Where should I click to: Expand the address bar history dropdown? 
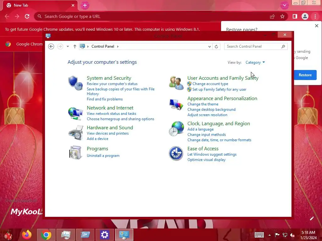click(x=209, y=46)
